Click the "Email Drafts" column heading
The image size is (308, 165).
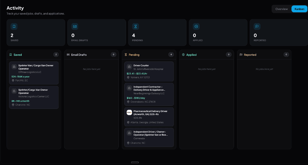point(79,55)
